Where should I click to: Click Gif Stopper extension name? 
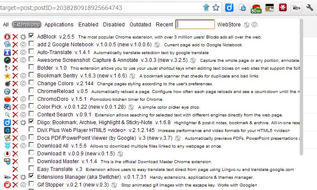coord(50,185)
